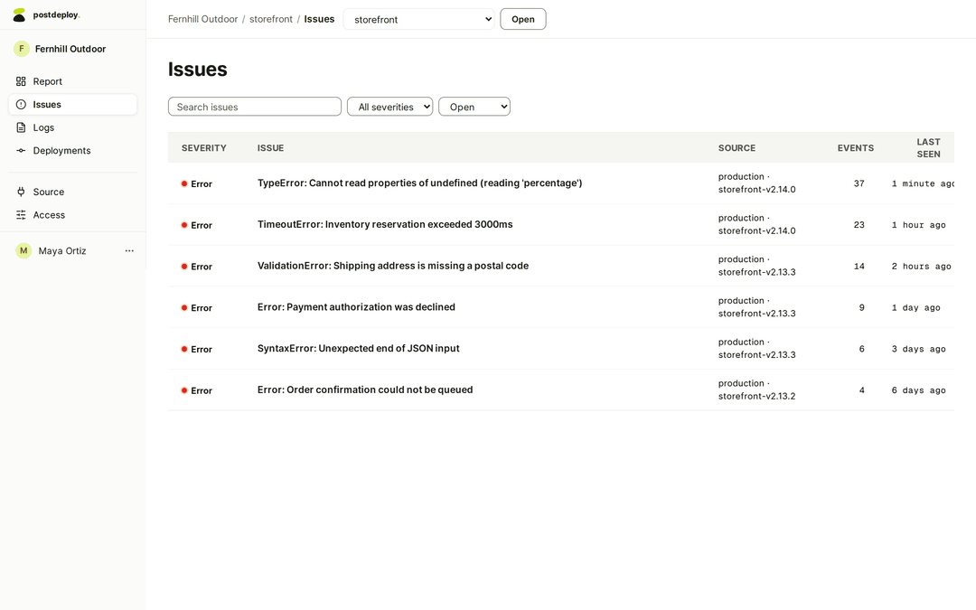
Task: Click Issues breadcrumb item
Action: [319, 19]
